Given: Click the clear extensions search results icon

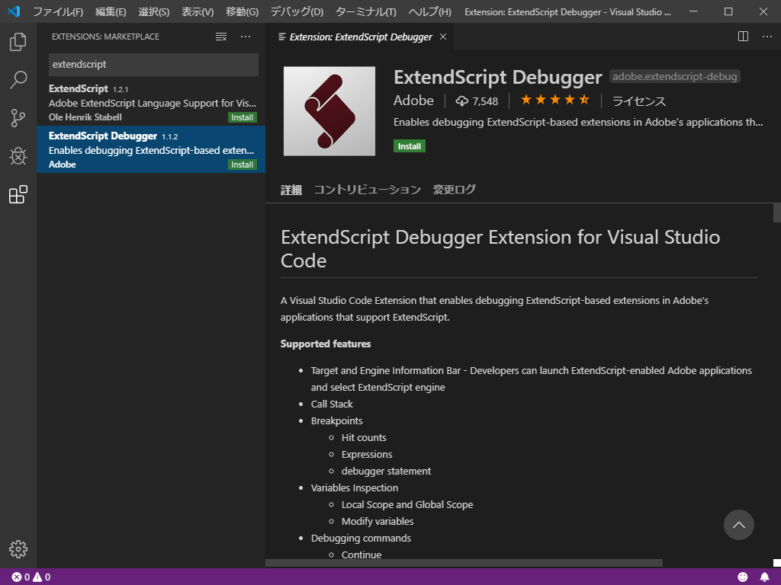Looking at the screenshot, I should point(221,37).
